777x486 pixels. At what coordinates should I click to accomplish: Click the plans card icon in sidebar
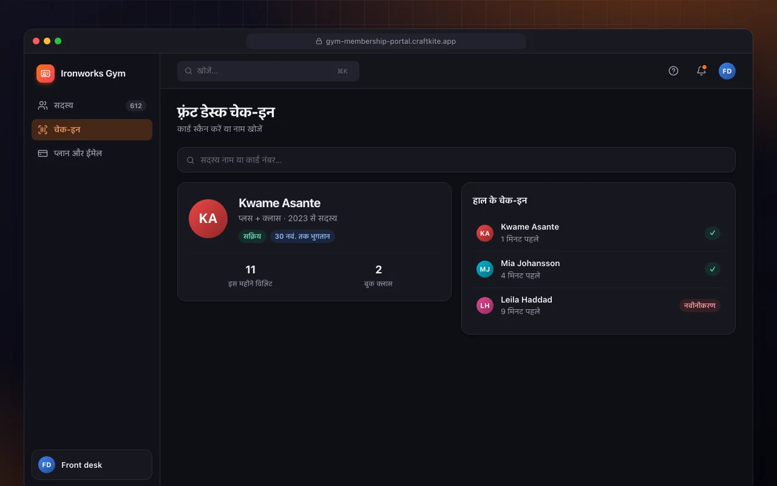[x=42, y=153]
